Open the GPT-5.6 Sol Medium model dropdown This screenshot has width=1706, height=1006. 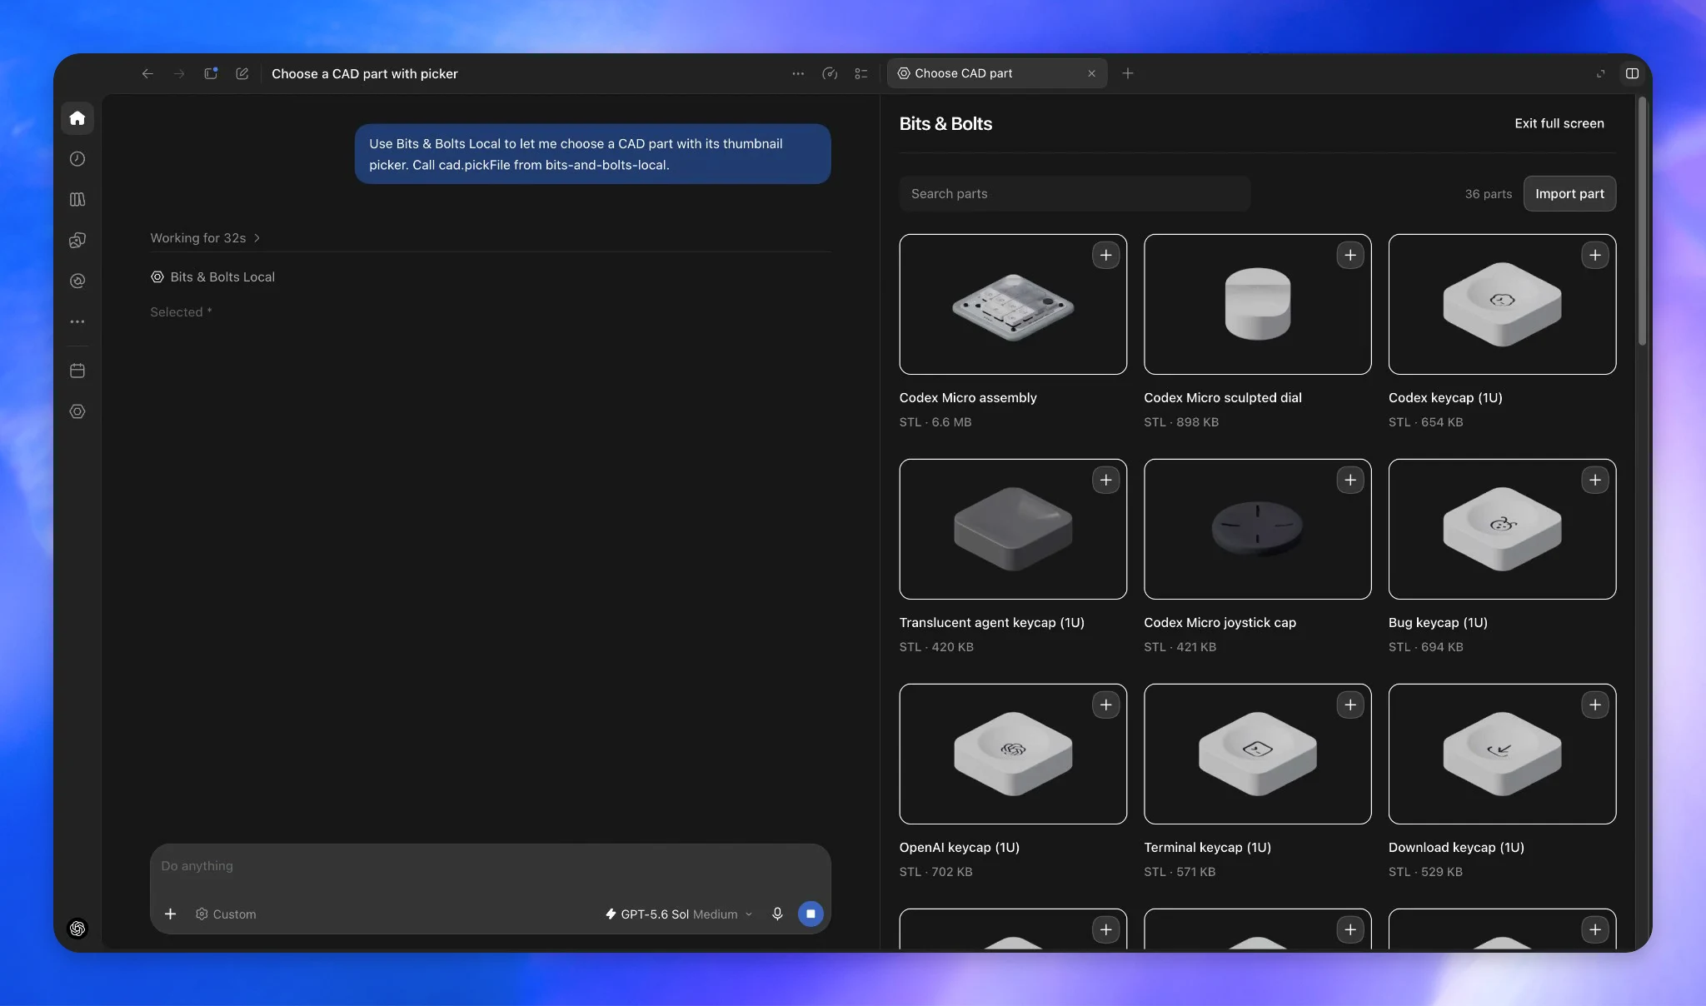679,914
